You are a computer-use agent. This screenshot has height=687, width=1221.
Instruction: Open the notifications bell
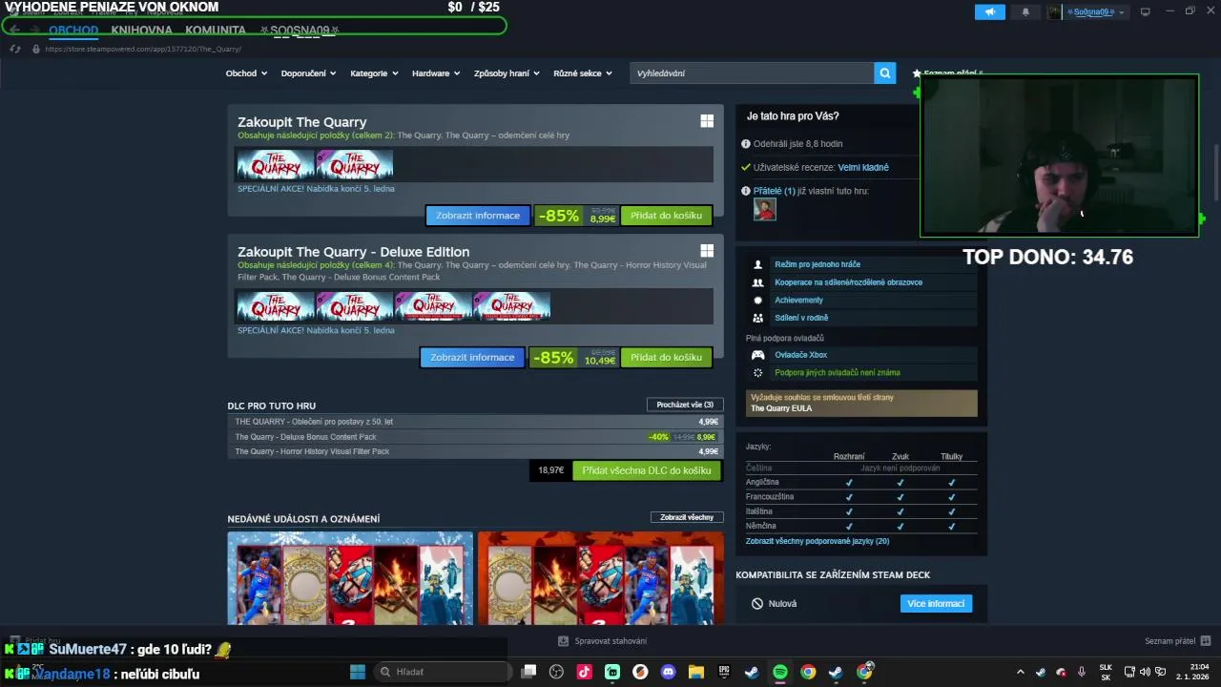pos(1025,11)
